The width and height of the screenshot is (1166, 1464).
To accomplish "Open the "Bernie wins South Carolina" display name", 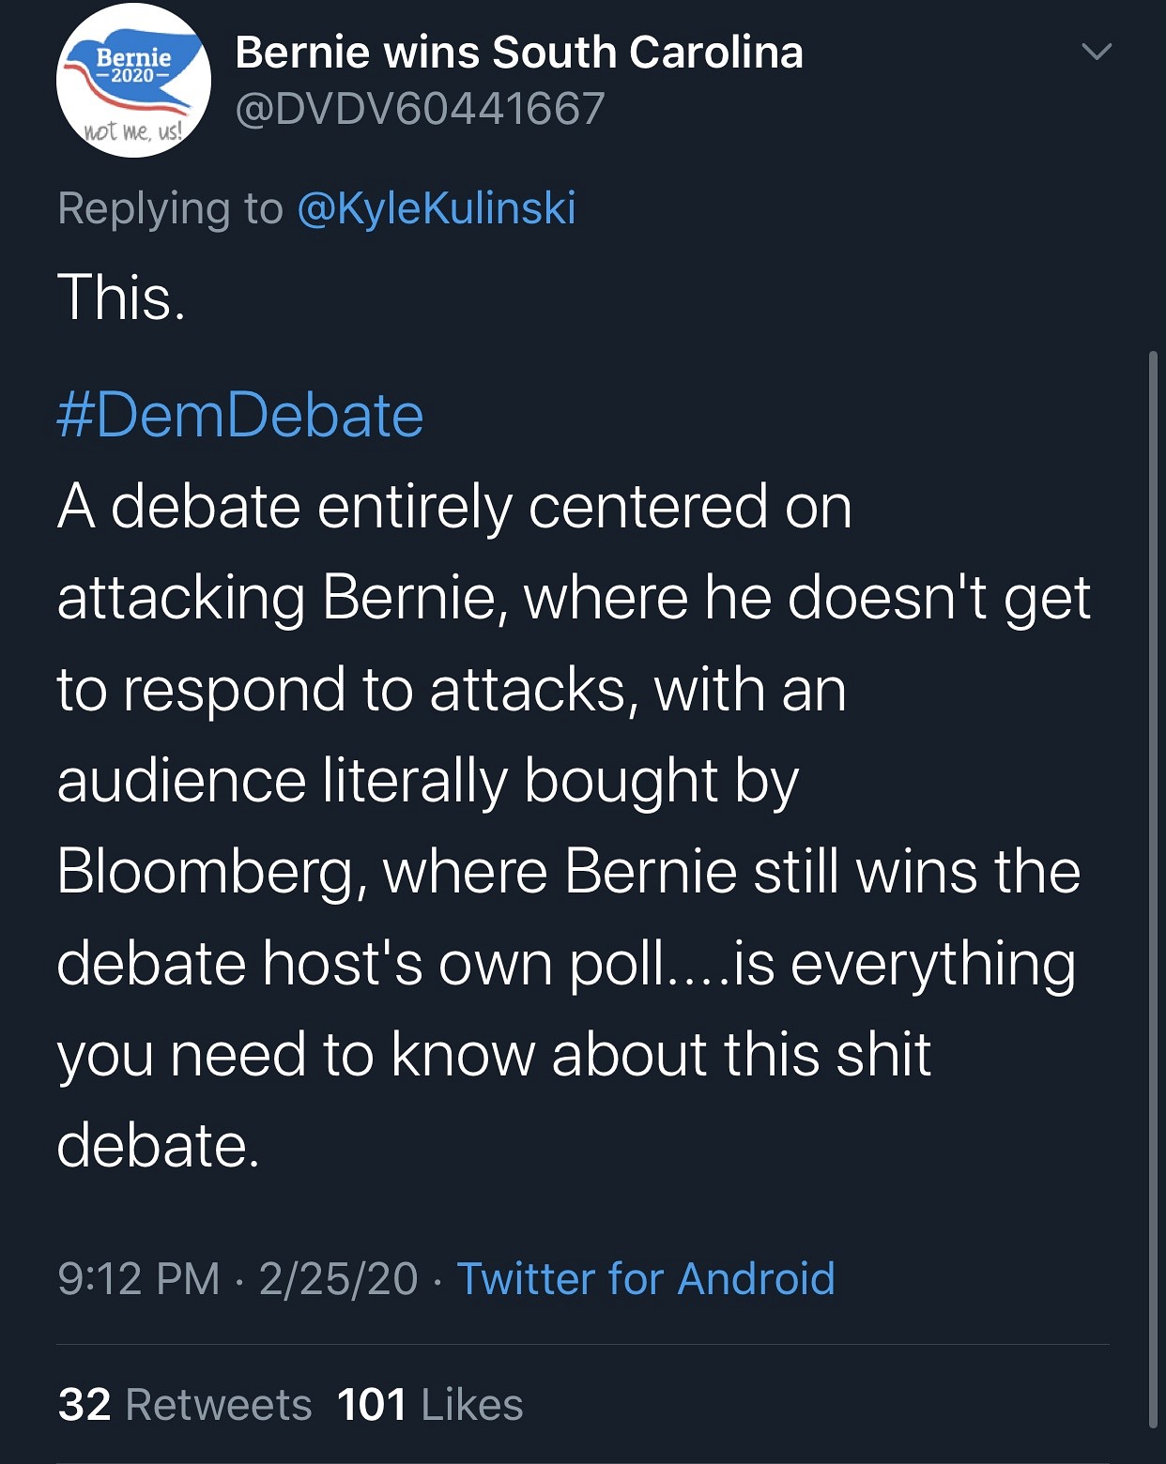I will tap(519, 53).
